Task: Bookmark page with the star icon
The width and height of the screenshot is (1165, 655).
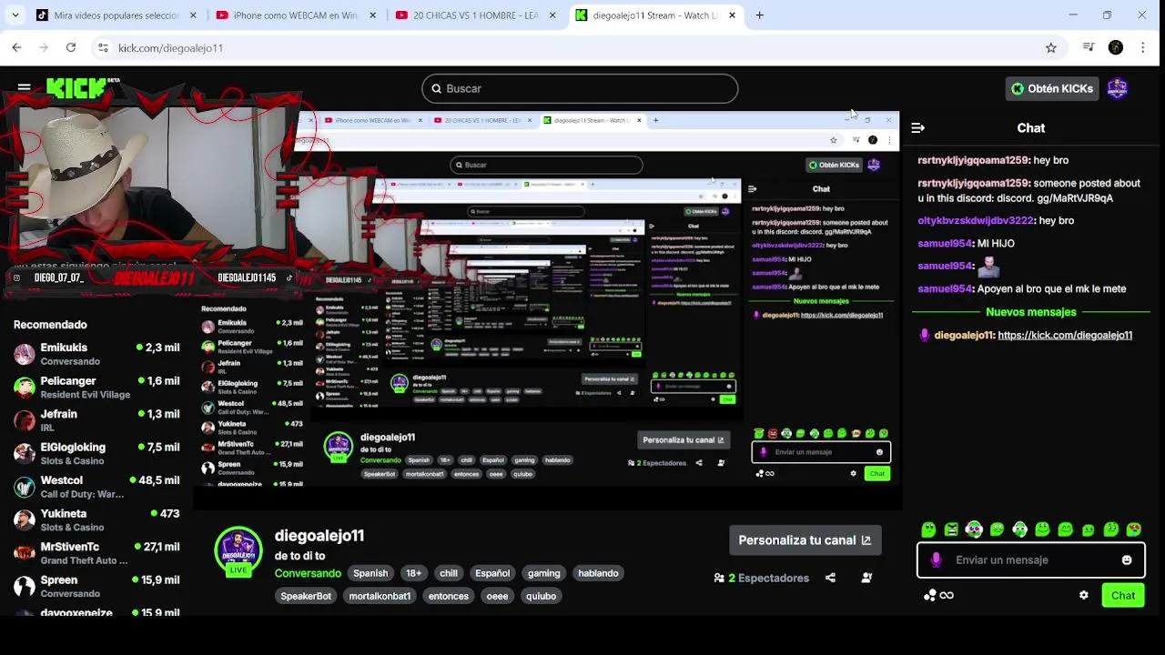Action: coord(1051,47)
